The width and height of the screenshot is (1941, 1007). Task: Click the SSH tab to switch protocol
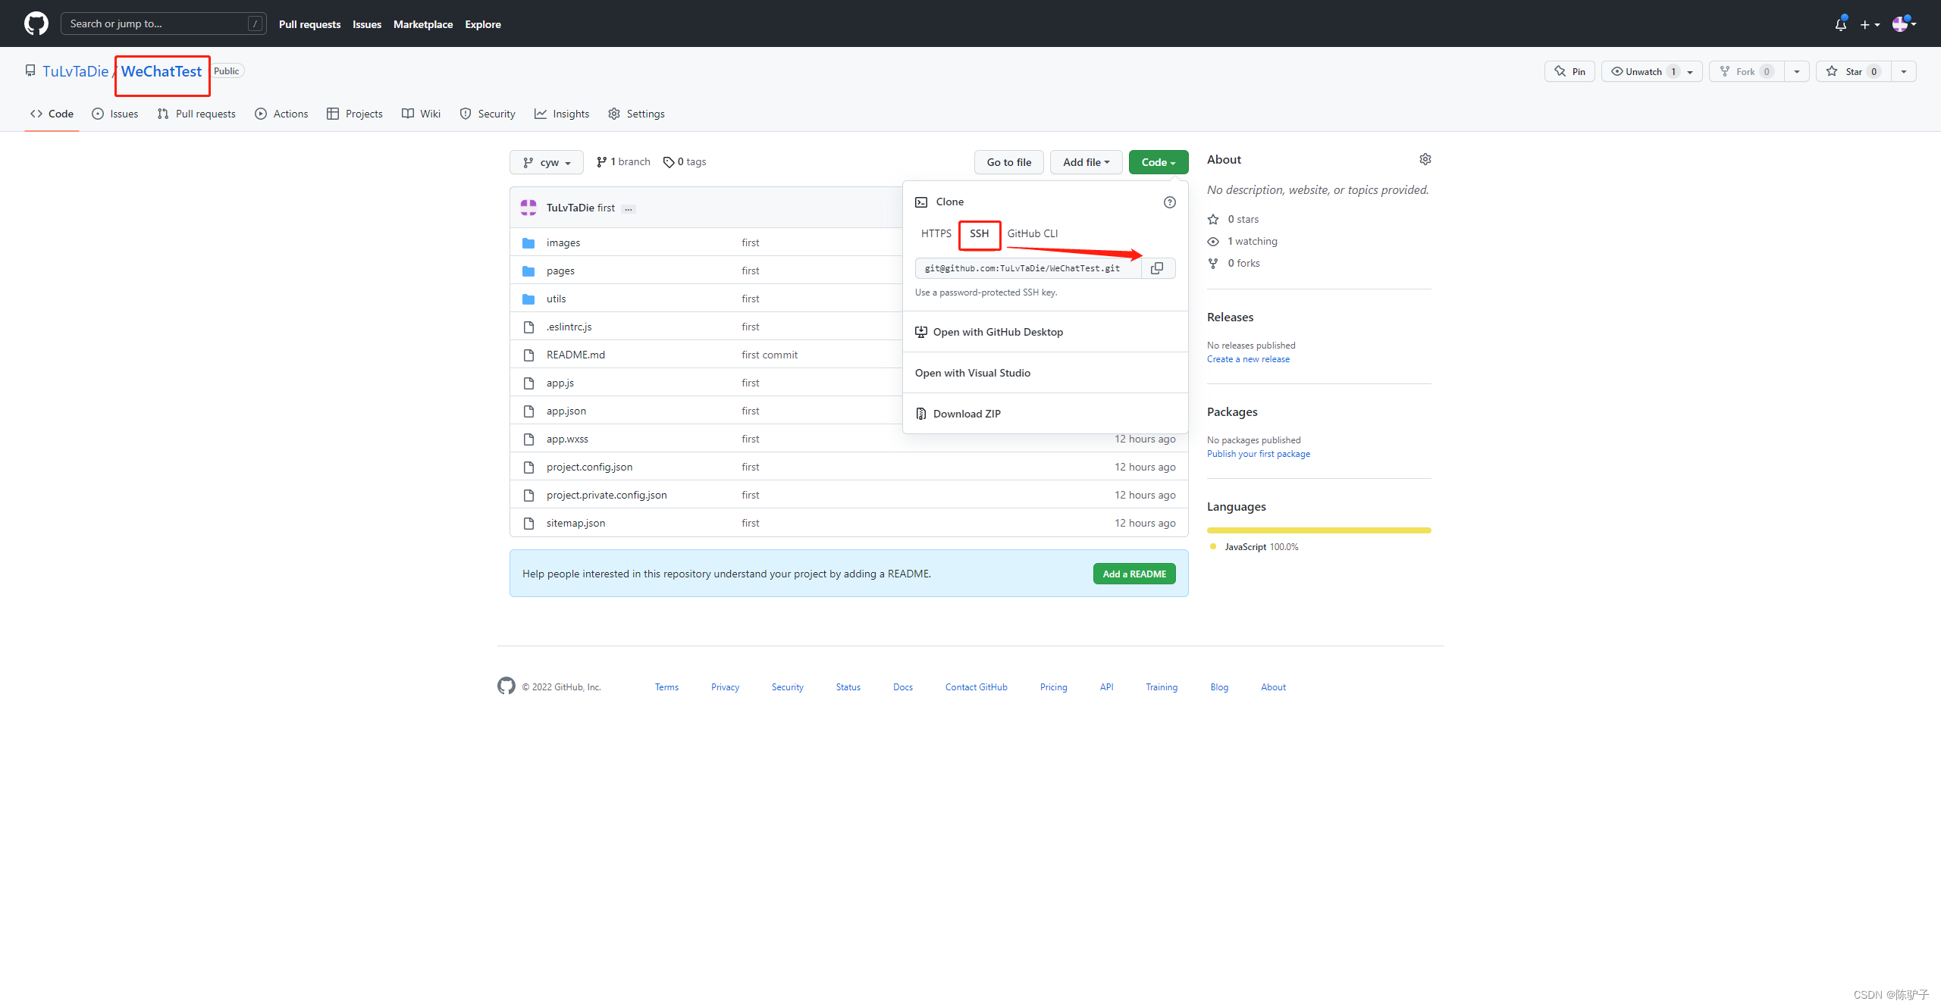click(978, 232)
